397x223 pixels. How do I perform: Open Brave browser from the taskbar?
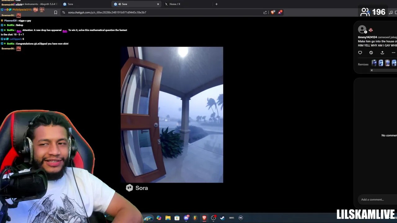point(204,218)
